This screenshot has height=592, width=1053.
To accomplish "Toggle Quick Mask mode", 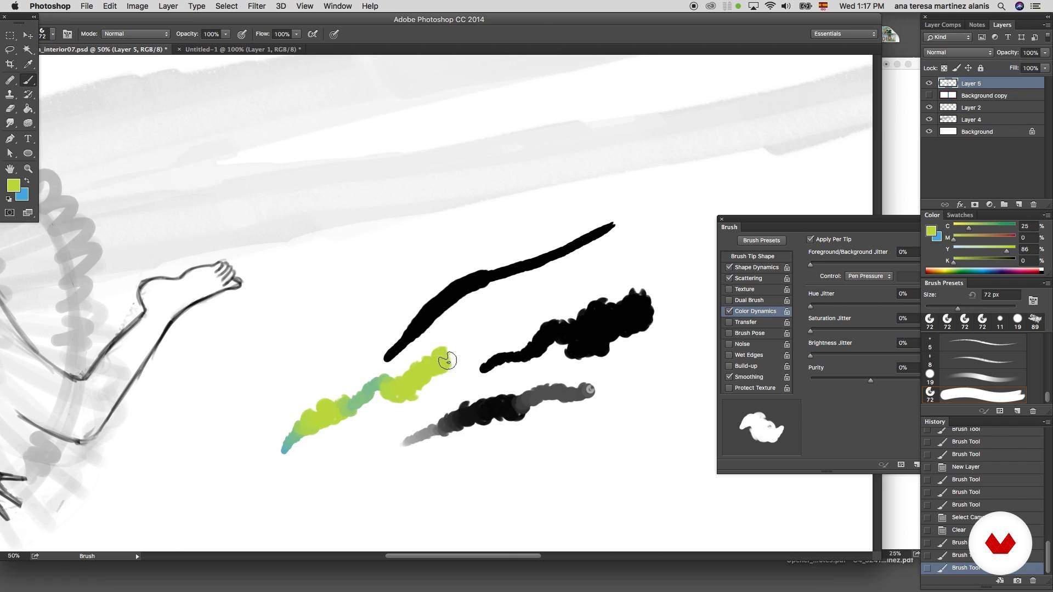I will tap(10, 213).
